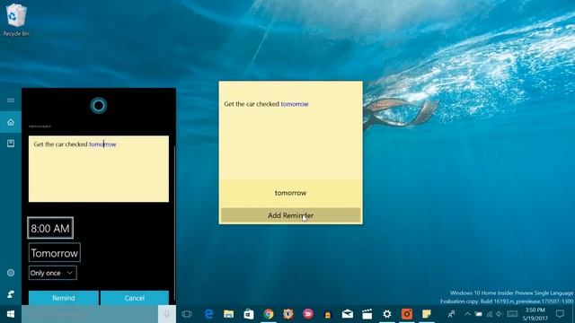
Task: Open the Cortana feedback icon
Action: [x=11, y=293]
